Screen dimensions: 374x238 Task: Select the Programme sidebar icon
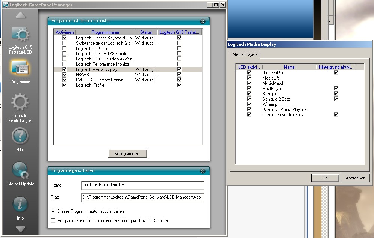click(20, 67)
